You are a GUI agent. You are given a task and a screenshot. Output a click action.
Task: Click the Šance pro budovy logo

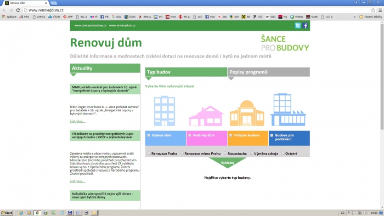coord(285,43)
